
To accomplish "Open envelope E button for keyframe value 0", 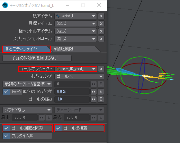I will [101, 84].
